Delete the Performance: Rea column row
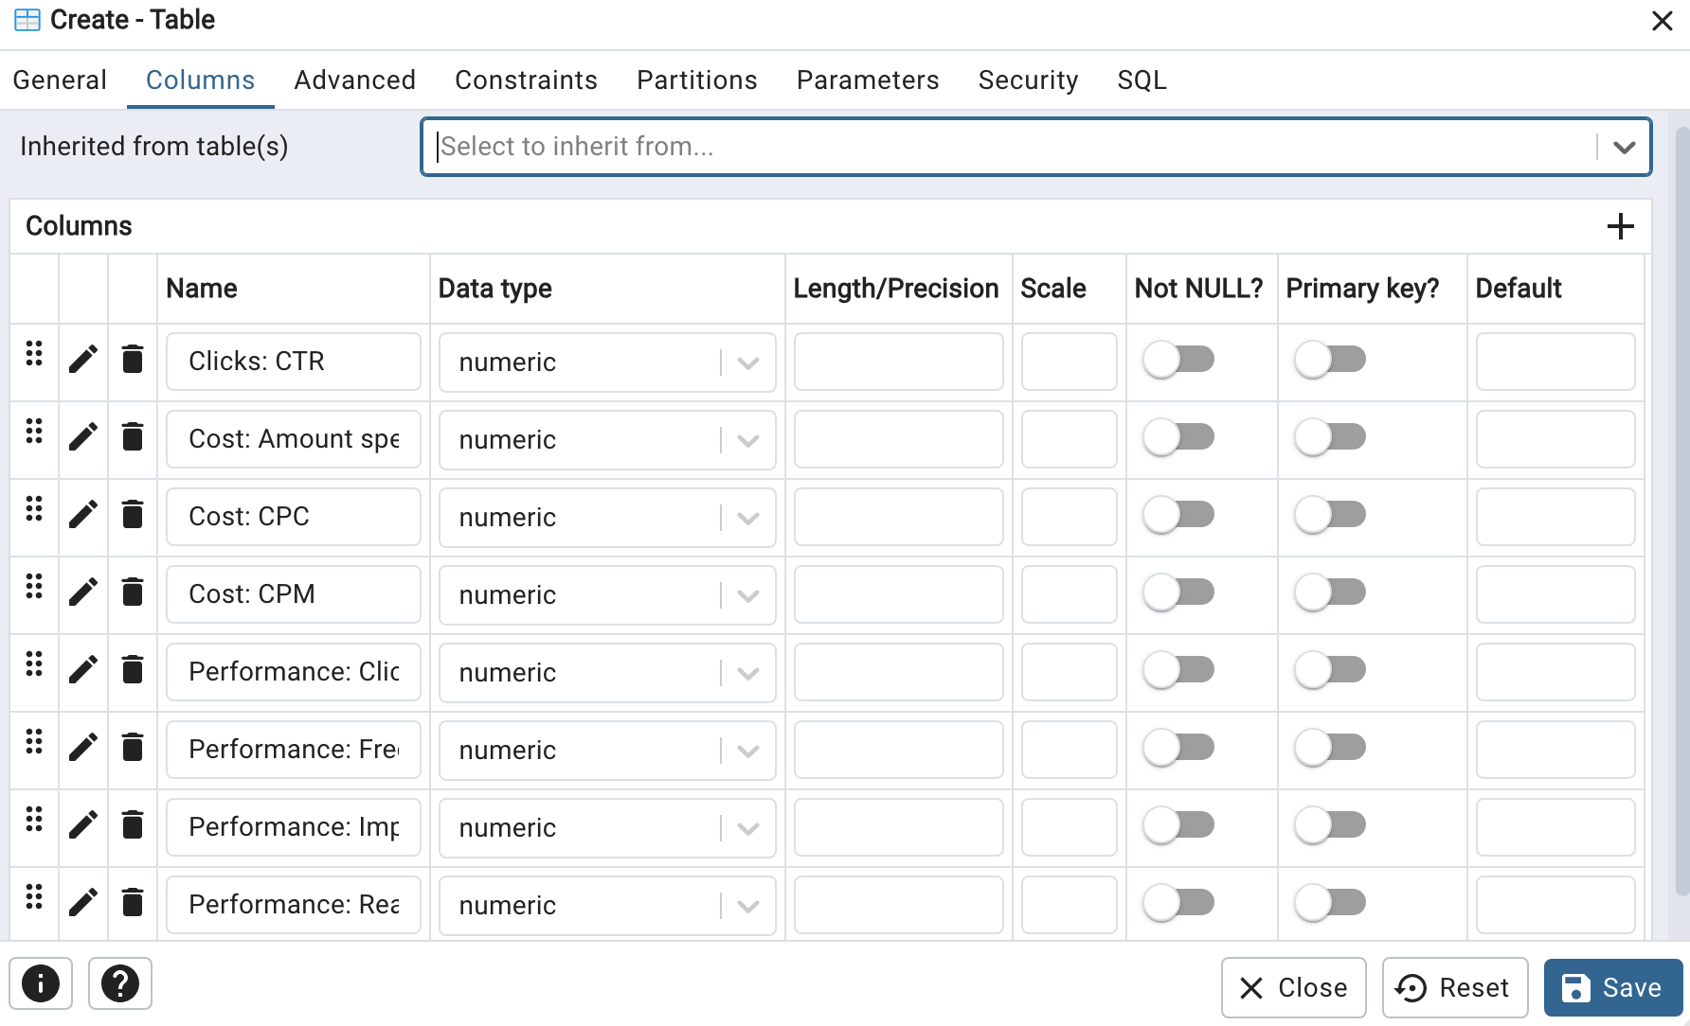 133,903
